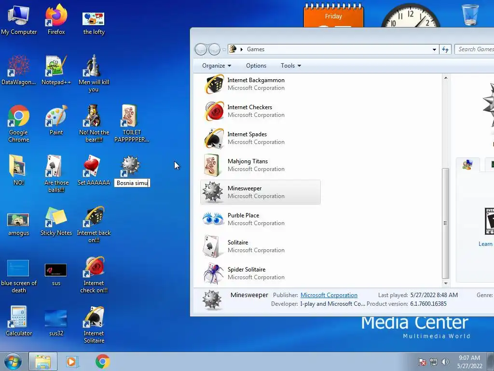Click the taskbar clock showing 9:07 AM

pyautogui.click(x=469, y=362)
